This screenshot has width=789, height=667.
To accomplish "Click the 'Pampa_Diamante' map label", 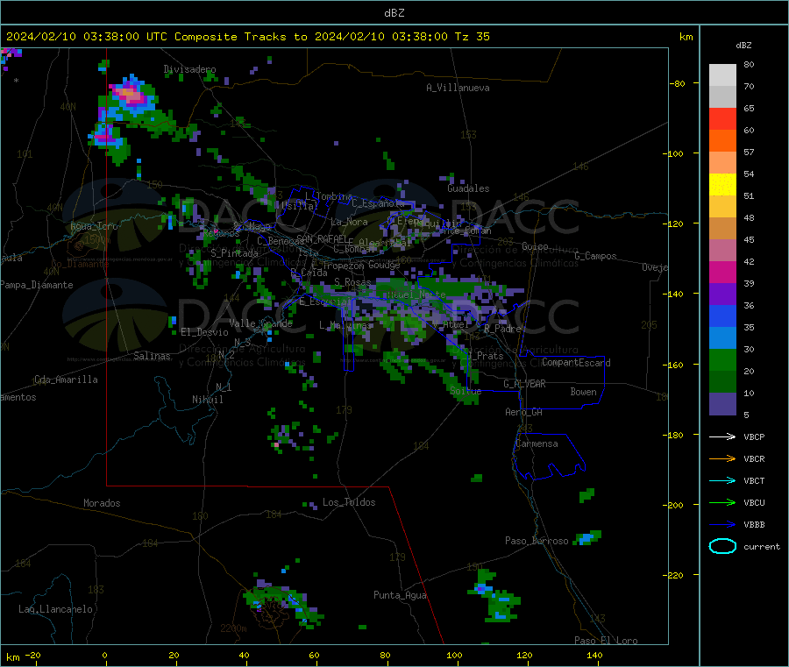I will pos(37,285).
